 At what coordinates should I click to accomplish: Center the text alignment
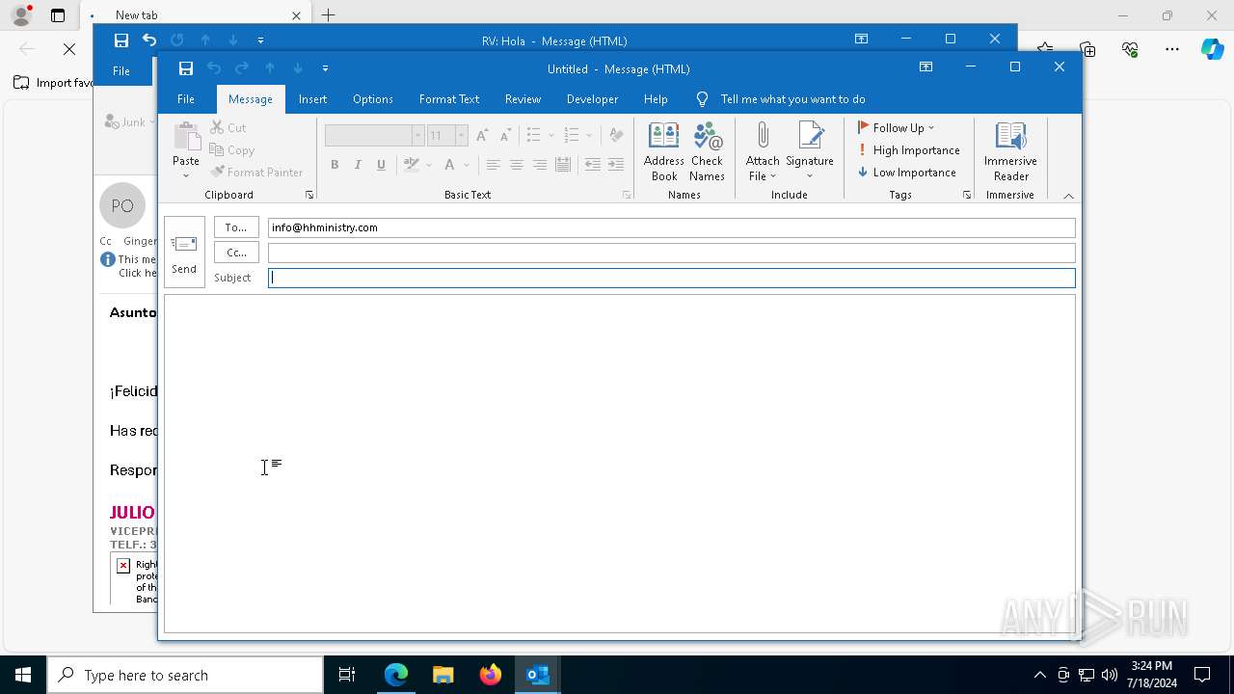click(x=517, y=165)
